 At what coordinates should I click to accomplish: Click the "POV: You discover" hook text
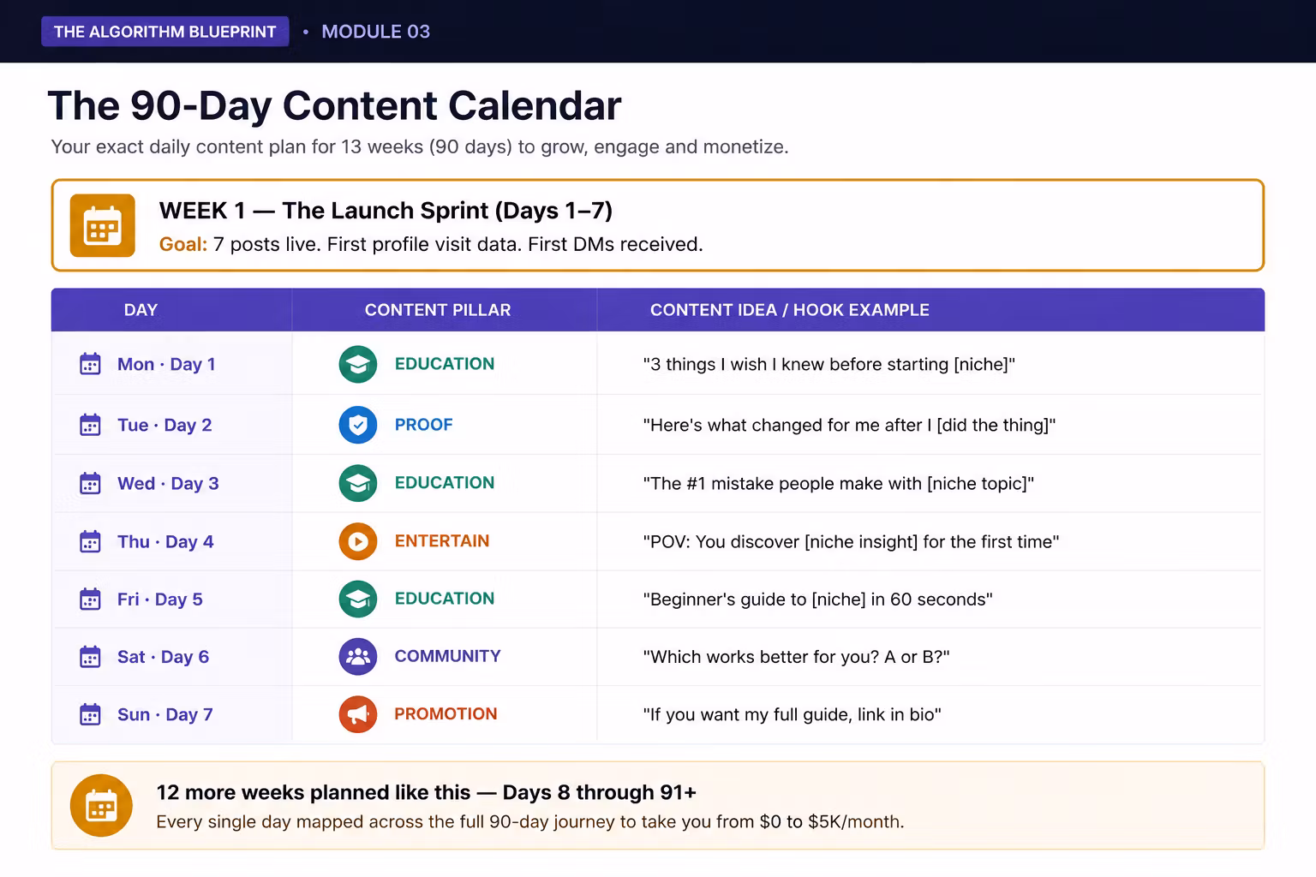point(851,541)
